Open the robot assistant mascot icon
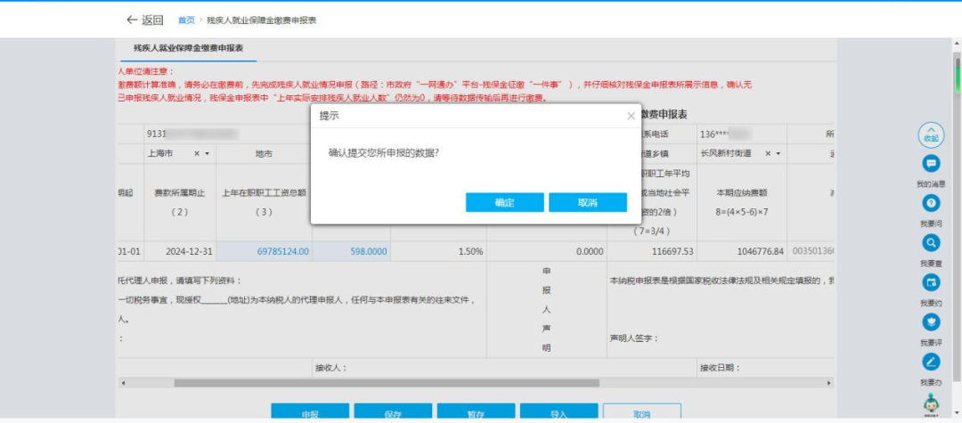The height and width of the screenshot is (423, 962). pyautogui.click(x=931, y=403)
